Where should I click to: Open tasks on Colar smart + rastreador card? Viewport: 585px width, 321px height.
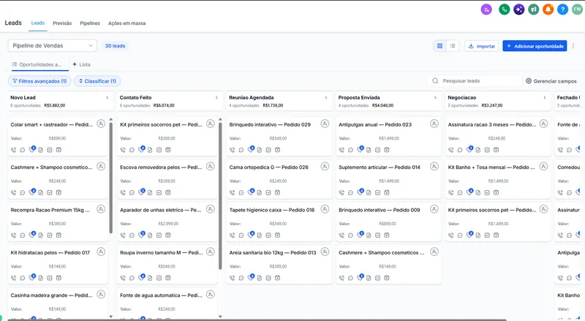pyautogui.click(x=50, y=150)
